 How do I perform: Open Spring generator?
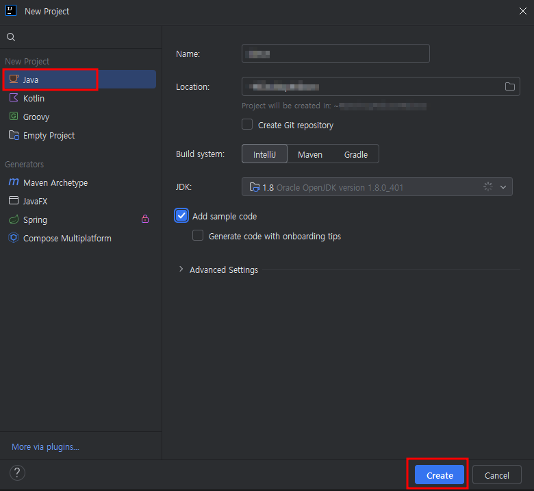[79, 219]
